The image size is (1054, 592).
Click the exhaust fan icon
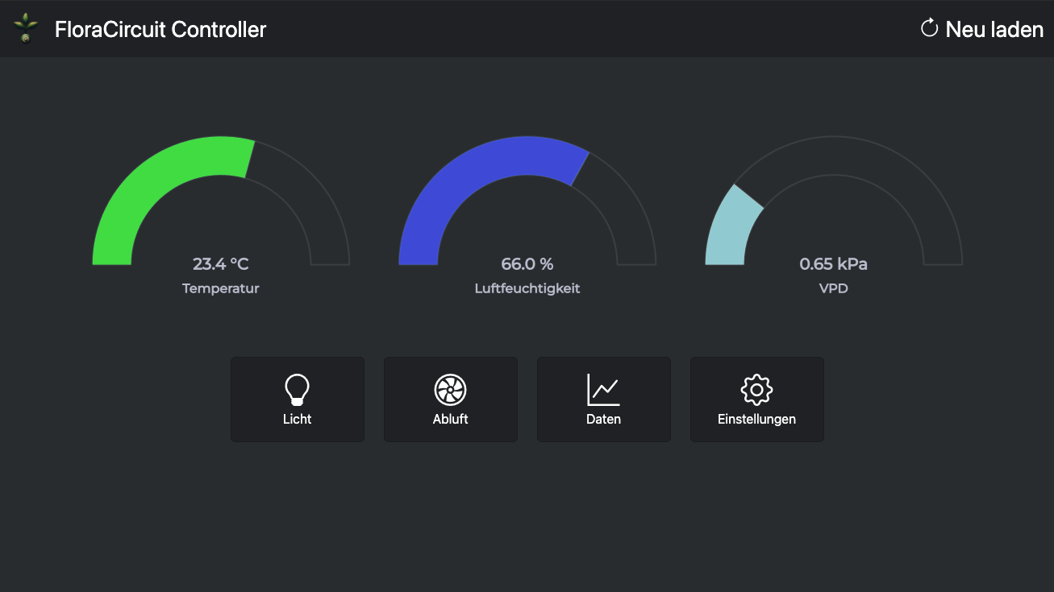pyautogui.click(x=450, y=390)
